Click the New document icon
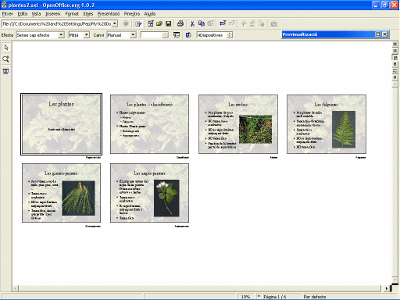The height and width of the screenshot is (300, 400). tap(150, 23)
